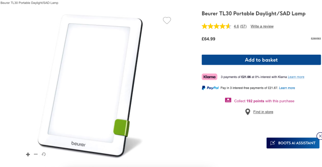The width and height of the screenshot is (322, 167).
Task: Click the Klarna logo badge
Action: pos(209,77)
